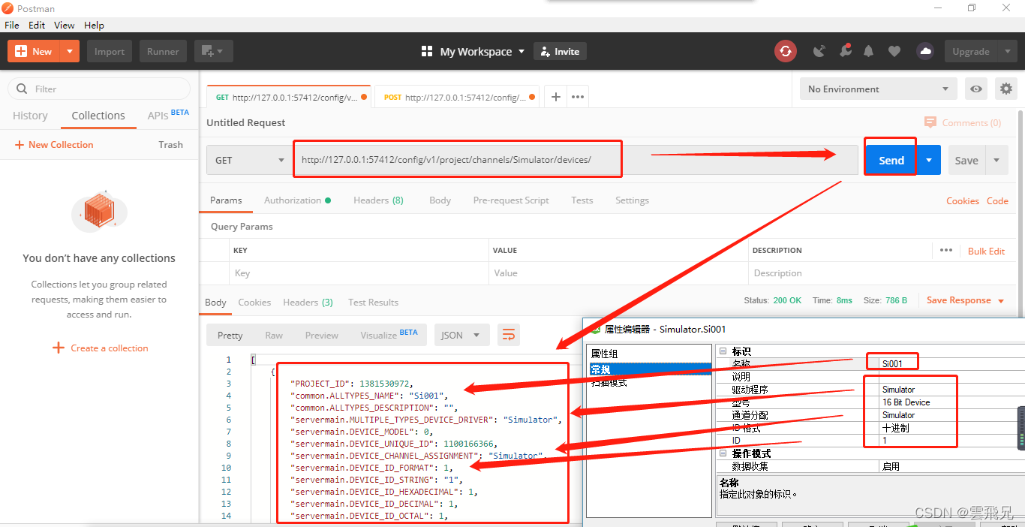Viewport: 1025px width, 527px height.
Task: Select Pretty response view
Action: point(230,335)
